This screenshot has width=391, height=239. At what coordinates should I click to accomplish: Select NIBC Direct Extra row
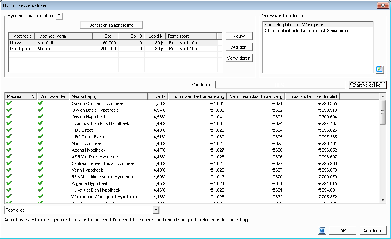[x=192, y=137]
